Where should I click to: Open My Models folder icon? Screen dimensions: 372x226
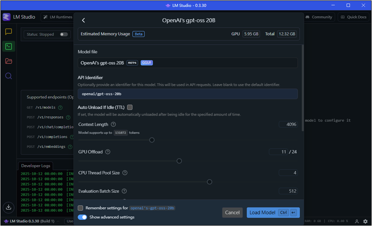tap(8, 61)
